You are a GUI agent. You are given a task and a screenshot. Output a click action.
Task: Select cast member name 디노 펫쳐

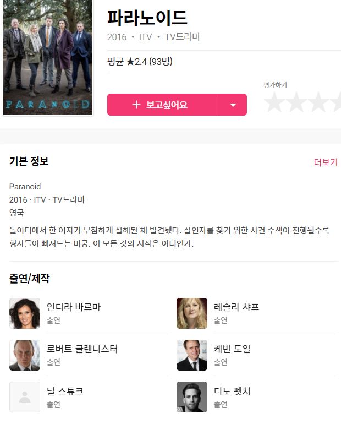pyautogui.click(x=232, y=391)
